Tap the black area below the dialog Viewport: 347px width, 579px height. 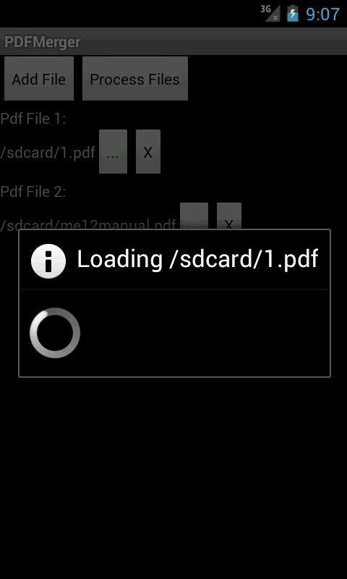173,476
